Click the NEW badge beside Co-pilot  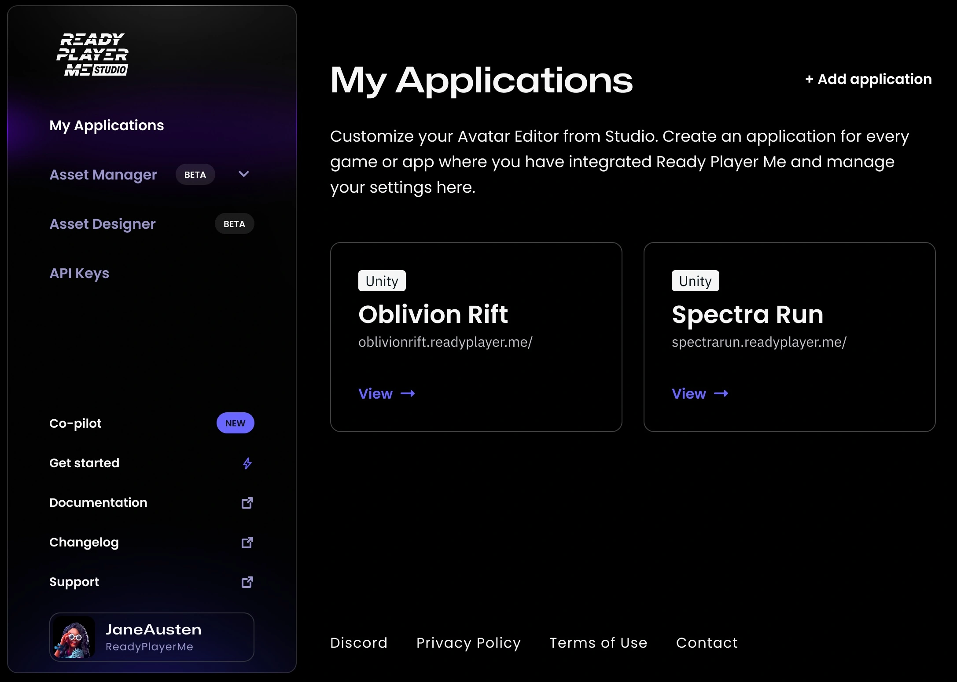pos(235,423)
